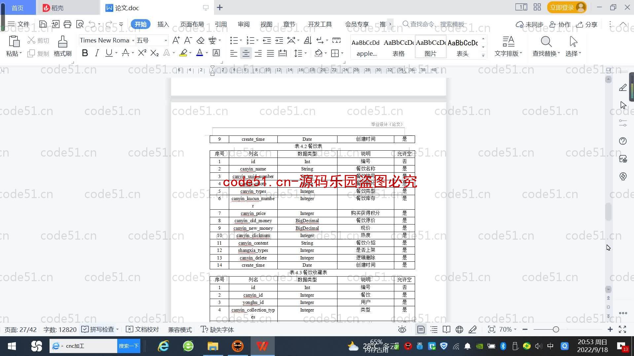Align text right

pos(258,53)
